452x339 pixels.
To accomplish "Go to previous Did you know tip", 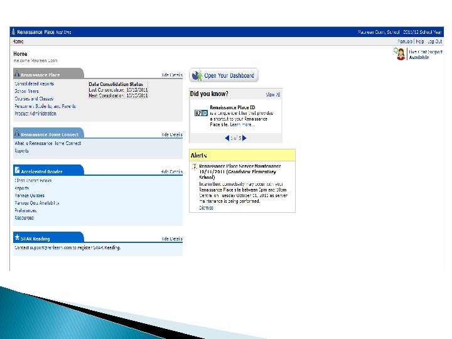I will 227,138.
